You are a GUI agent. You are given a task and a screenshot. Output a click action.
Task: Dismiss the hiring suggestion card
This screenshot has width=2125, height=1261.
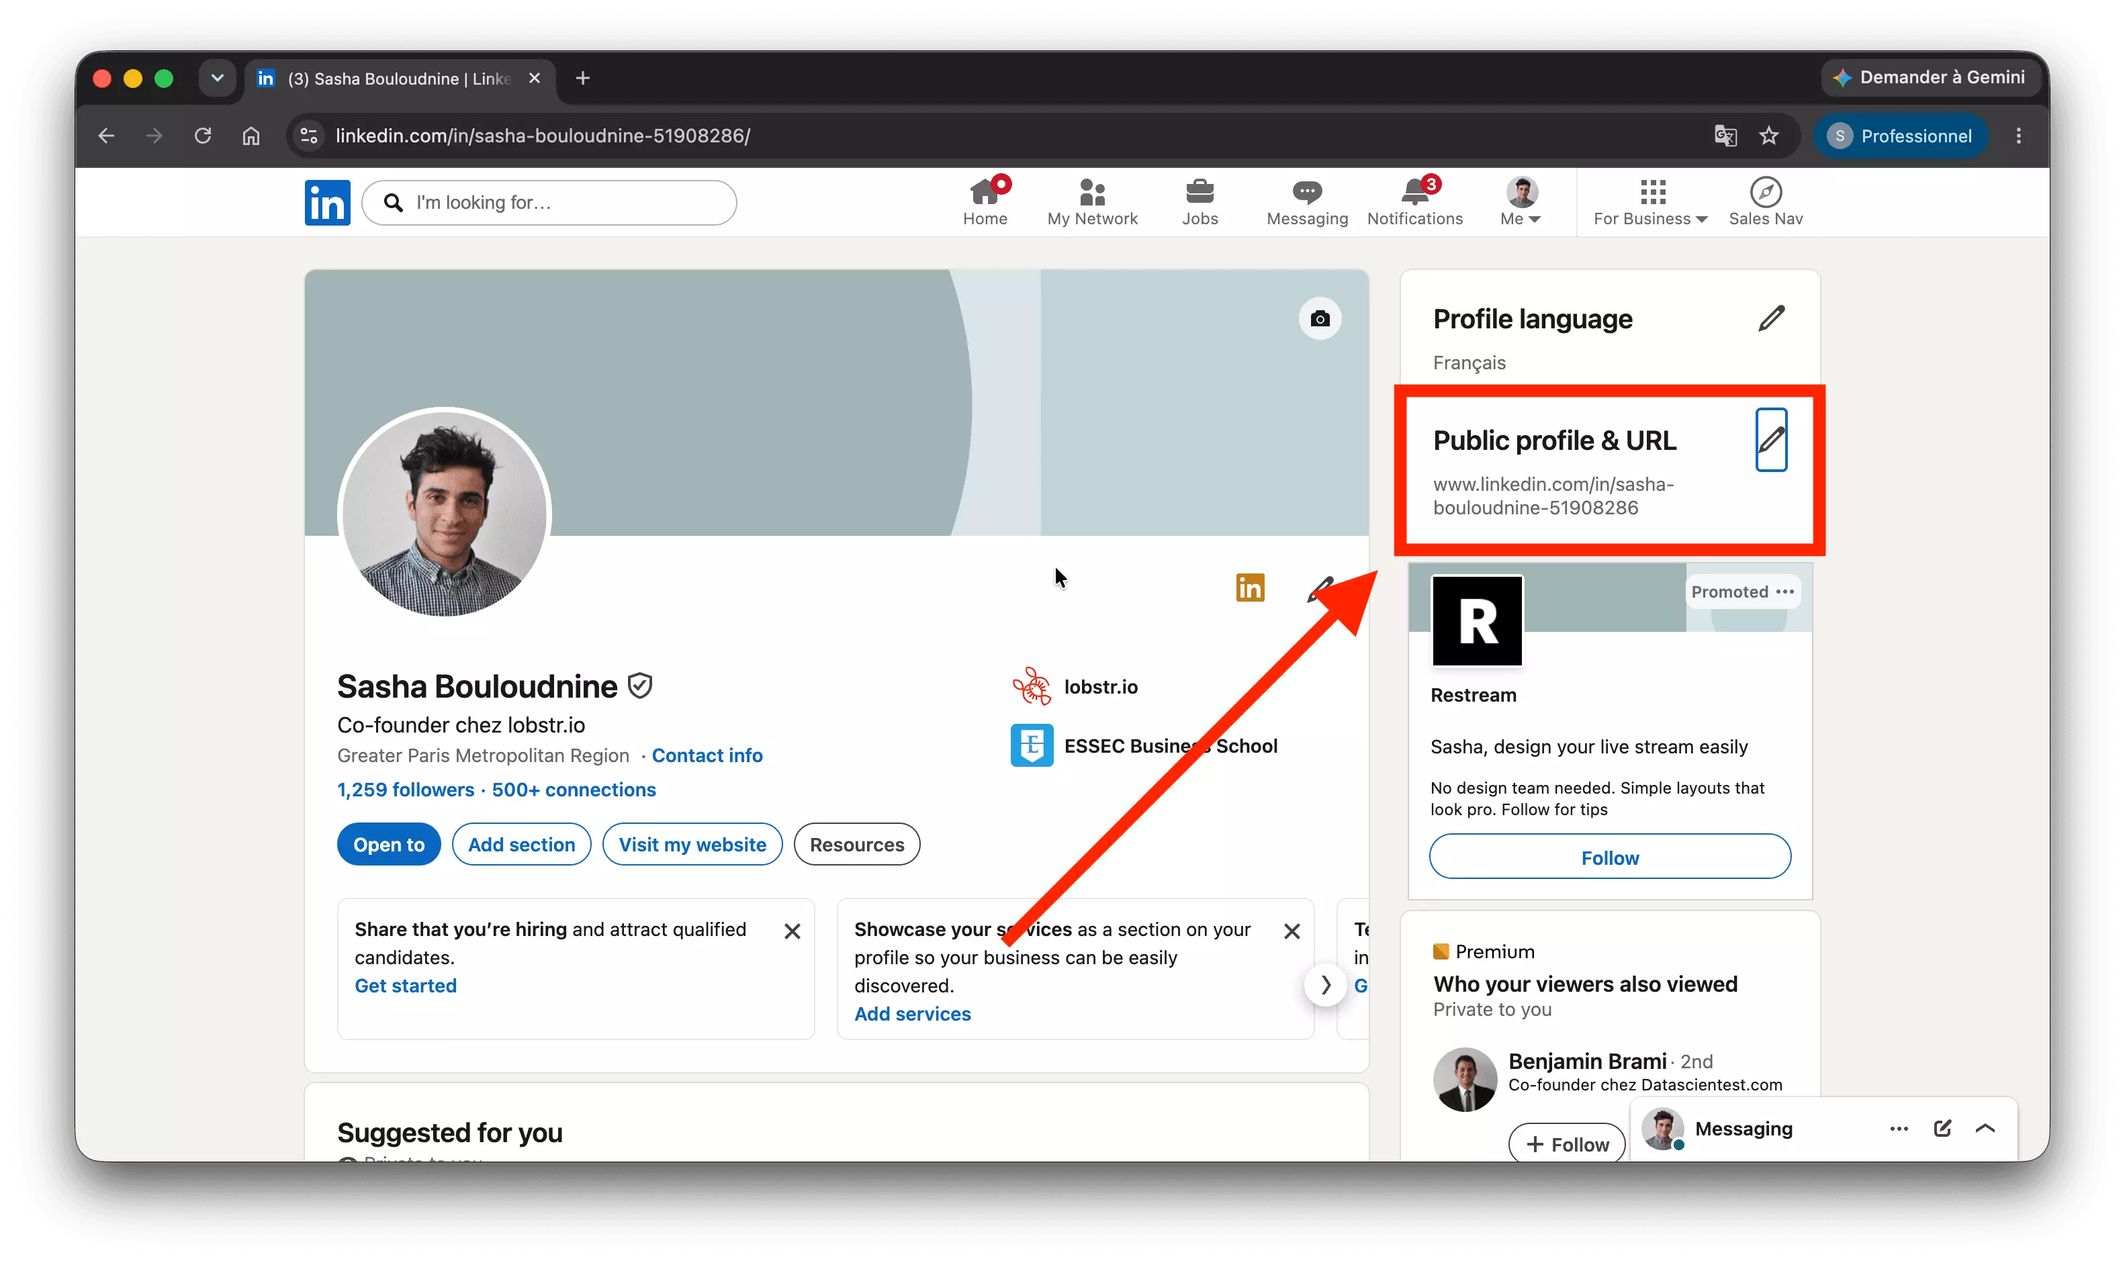[792, 931]
